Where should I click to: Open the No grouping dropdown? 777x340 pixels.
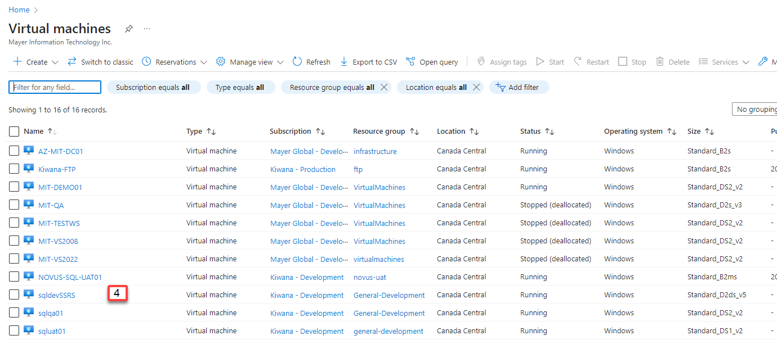pyautogui.click(x=754, y=110)
